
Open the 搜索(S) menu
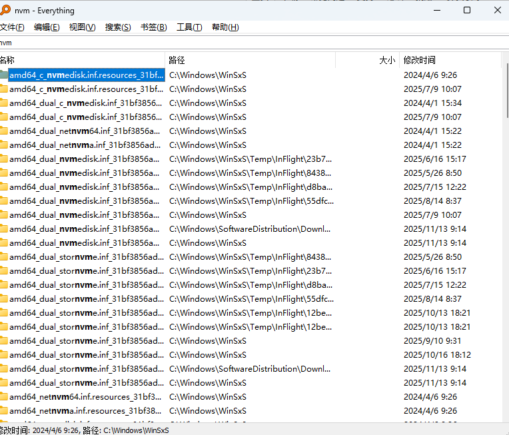[118, 27]
